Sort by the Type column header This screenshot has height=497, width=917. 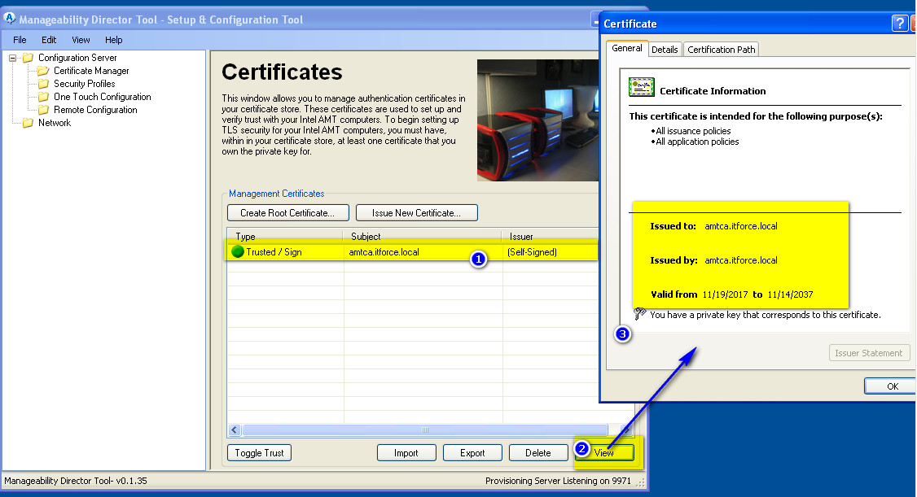point(285,236)
